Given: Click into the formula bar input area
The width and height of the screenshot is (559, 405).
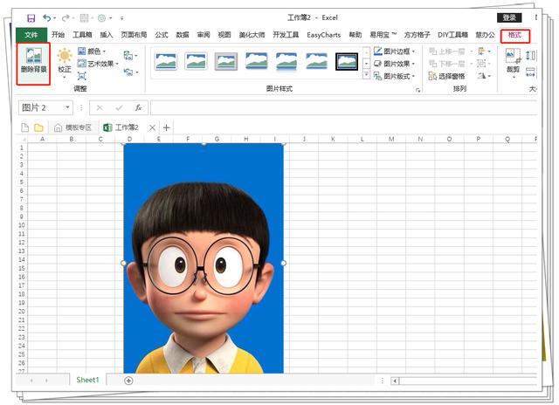Looking at the screenshot, I should (x=343, y=107).
